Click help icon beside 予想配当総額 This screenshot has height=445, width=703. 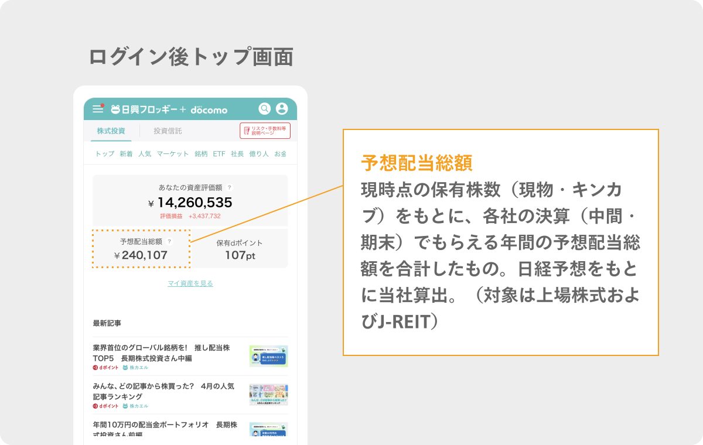pos(170,241)
